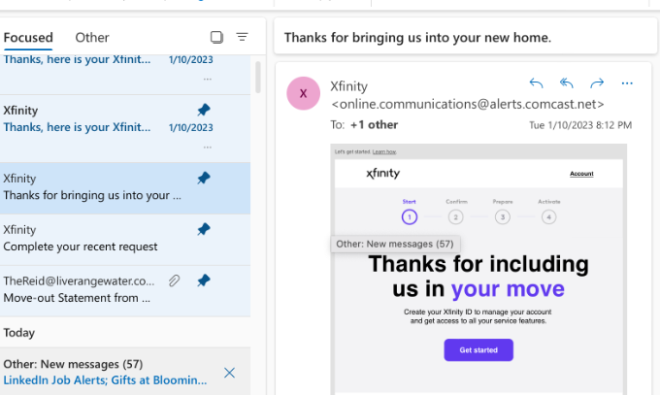
Task: Click the date 'Tue 1/10/2023 8:12 PM'
Action: [x=580, y=125]
